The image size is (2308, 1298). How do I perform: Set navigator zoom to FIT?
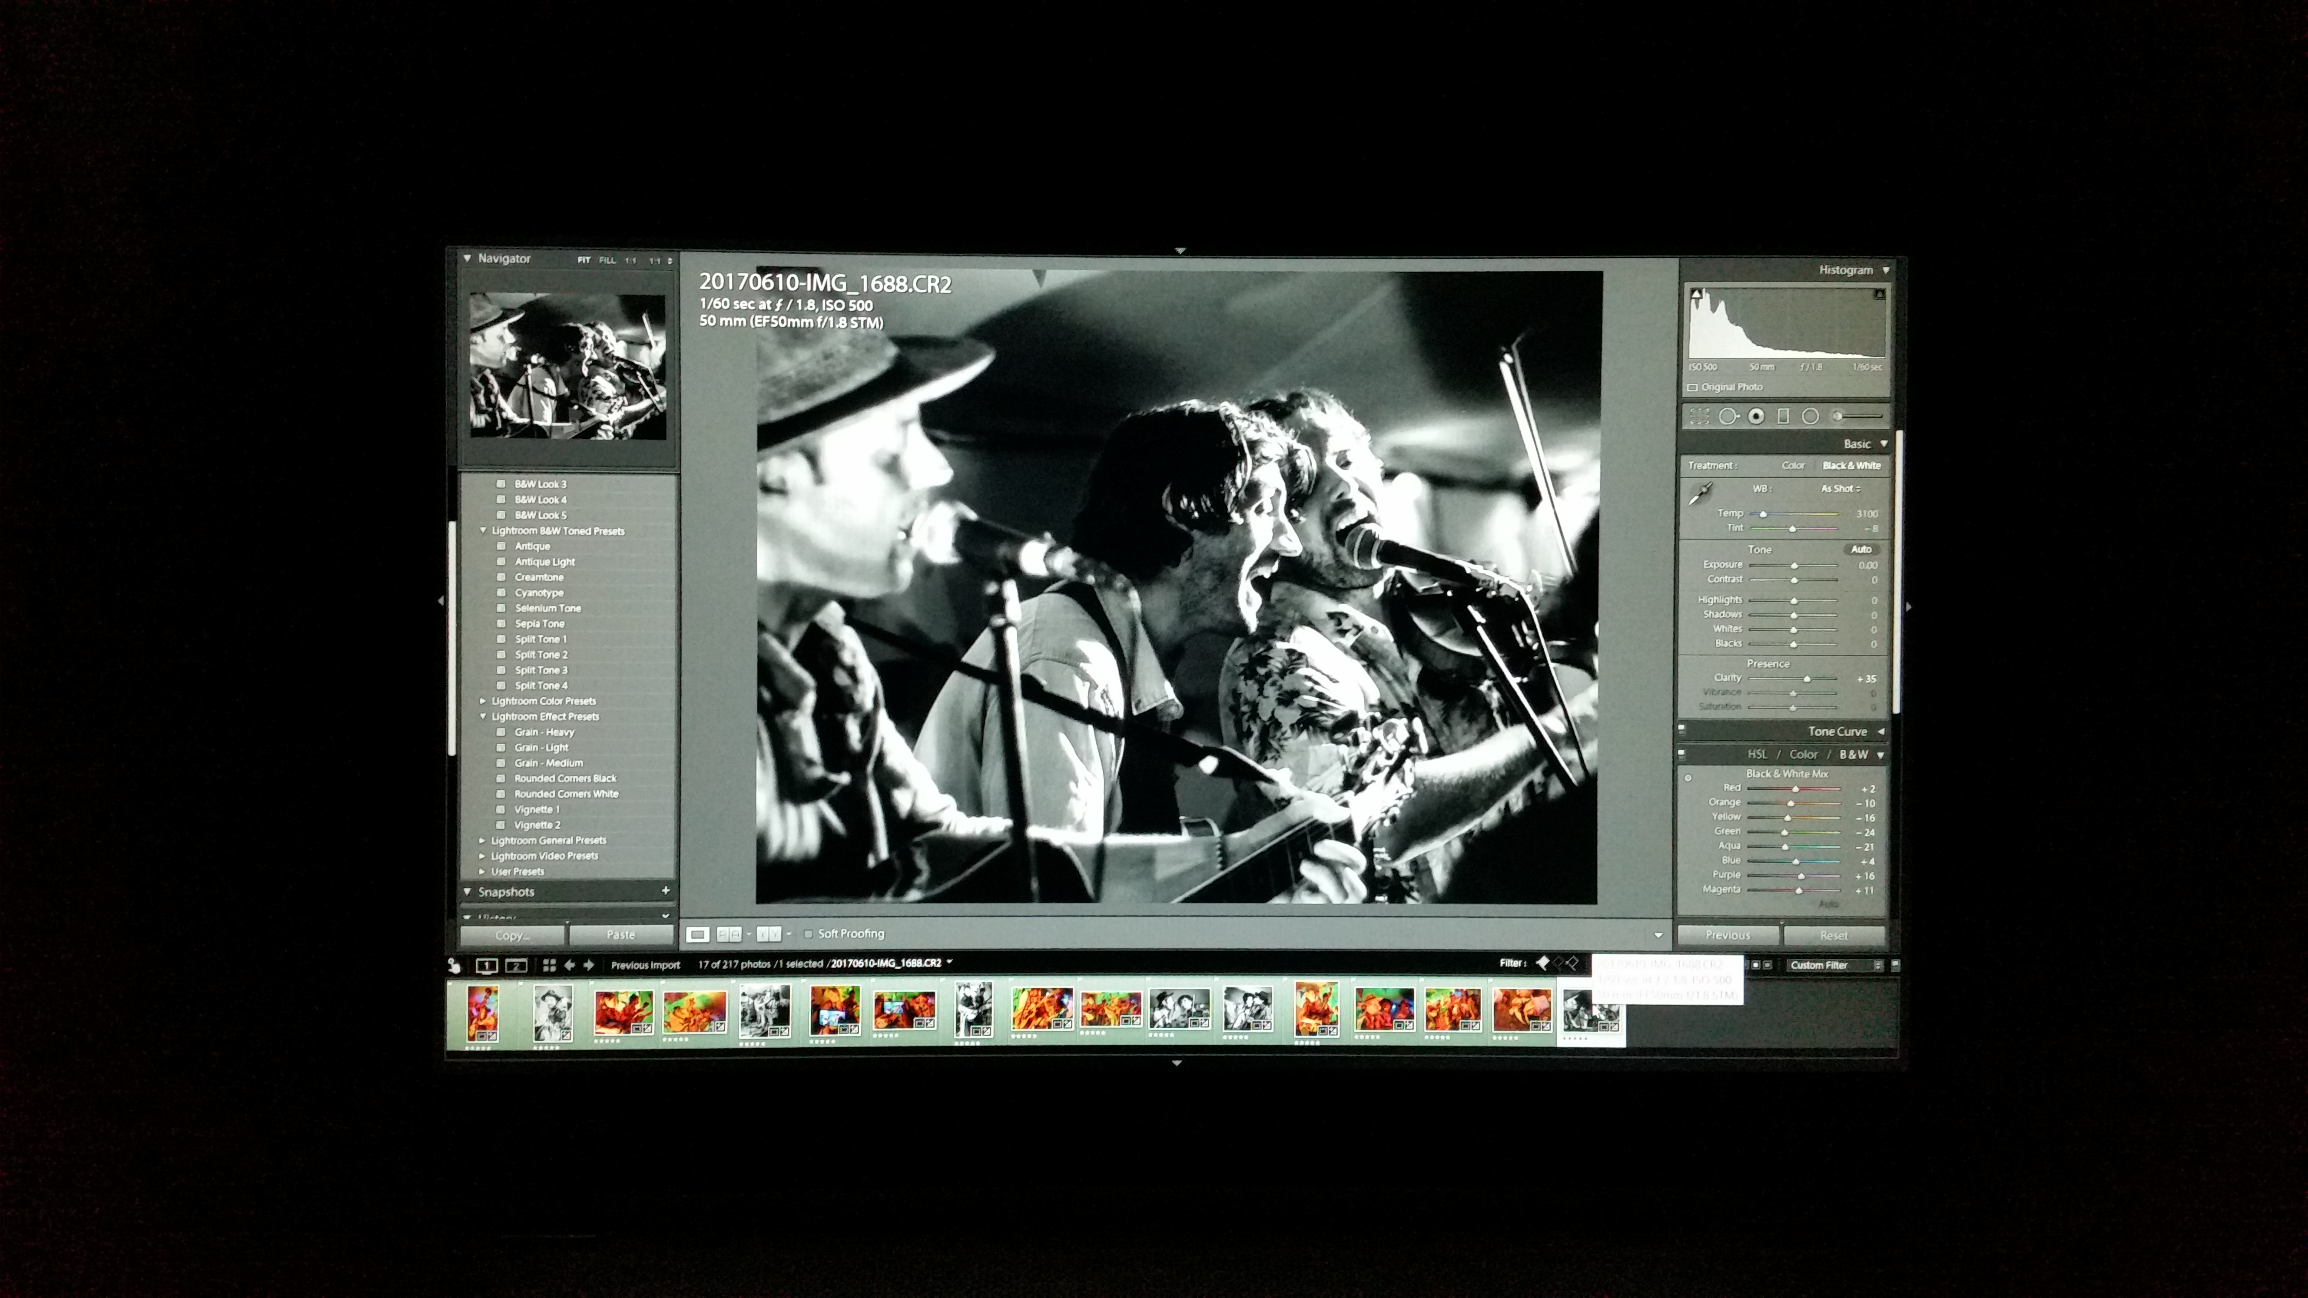point(583,260)
